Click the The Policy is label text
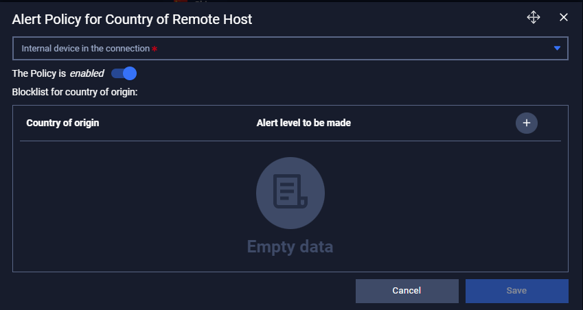 (x=39, y=73)
